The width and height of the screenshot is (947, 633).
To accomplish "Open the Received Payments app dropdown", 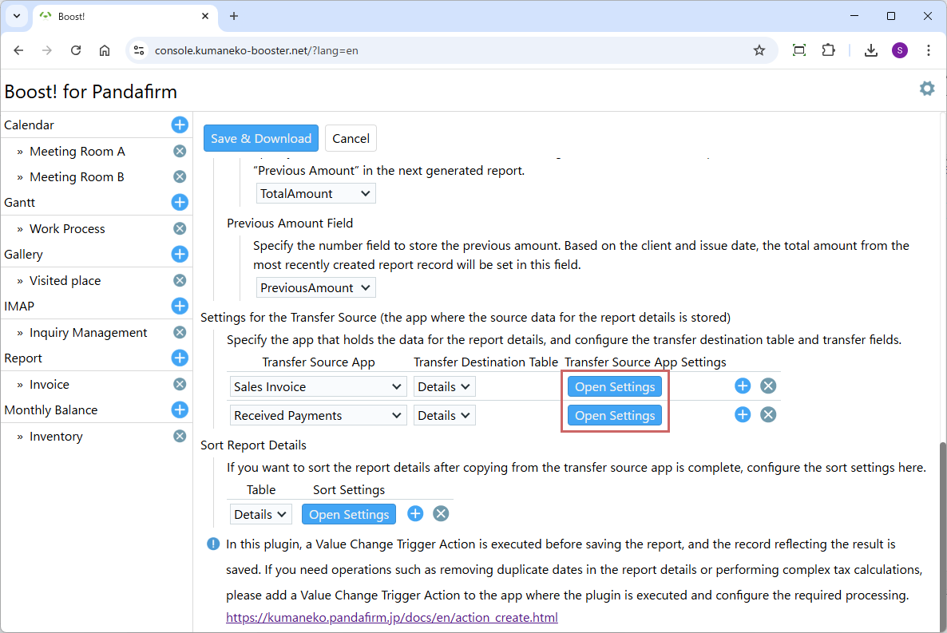I will (318, 415).
